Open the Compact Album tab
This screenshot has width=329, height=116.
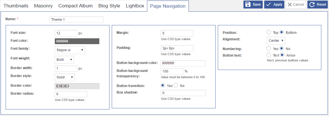[75, 6]
